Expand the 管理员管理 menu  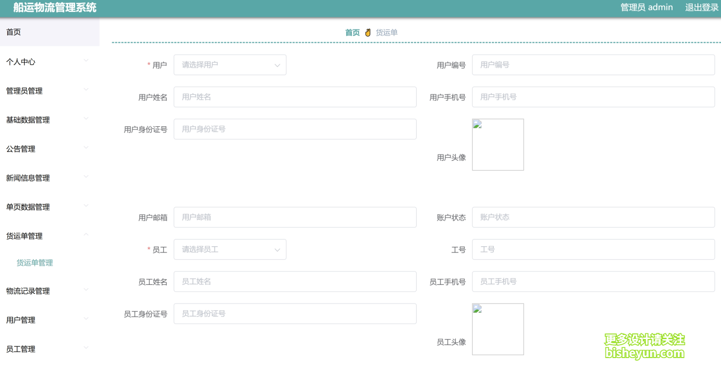point(49,91)
